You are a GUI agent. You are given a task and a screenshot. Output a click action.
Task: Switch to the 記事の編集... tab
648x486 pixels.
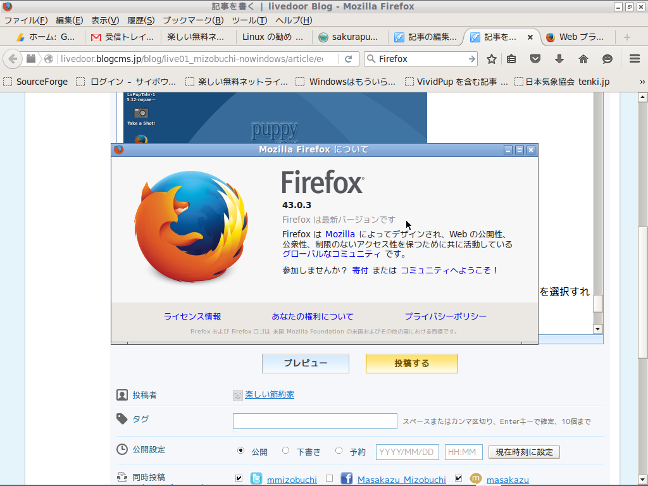[426, 37]
